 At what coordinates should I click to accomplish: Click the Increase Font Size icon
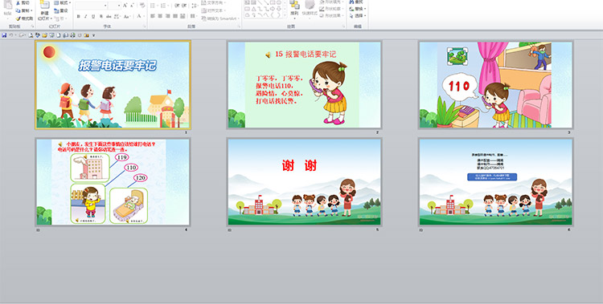click(125, 6)
